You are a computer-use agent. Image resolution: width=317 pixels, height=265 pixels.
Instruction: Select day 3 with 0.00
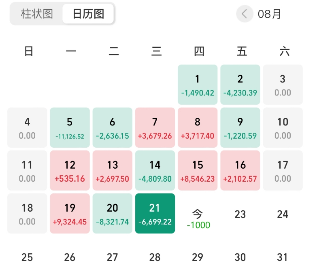pos(283,85)
